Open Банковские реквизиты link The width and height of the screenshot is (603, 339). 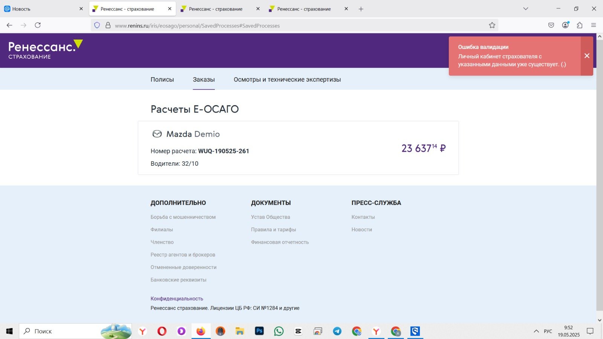click(179, 280)
